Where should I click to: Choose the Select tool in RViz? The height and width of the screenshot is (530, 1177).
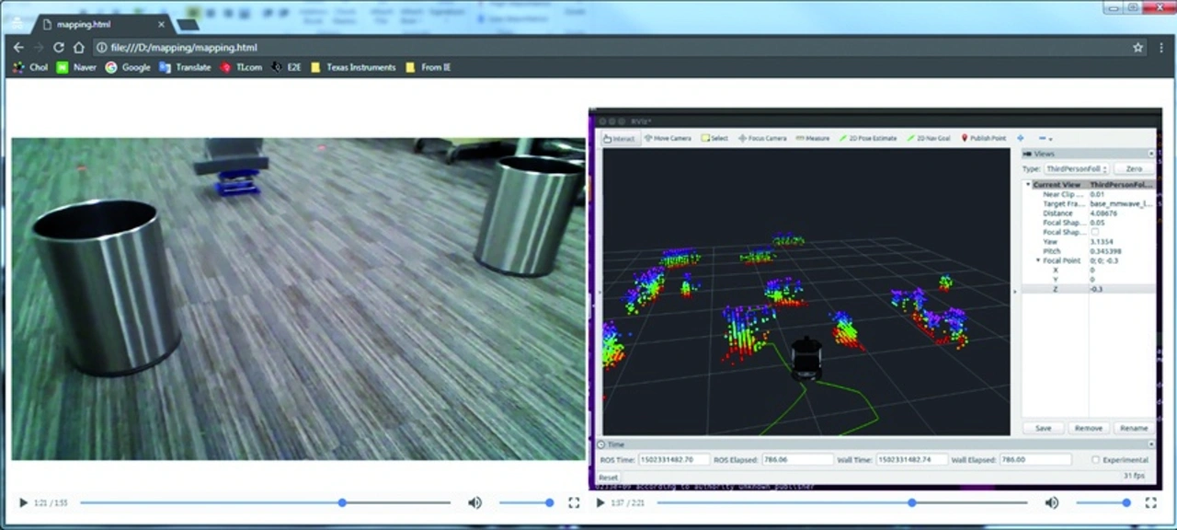coord(714,138)
